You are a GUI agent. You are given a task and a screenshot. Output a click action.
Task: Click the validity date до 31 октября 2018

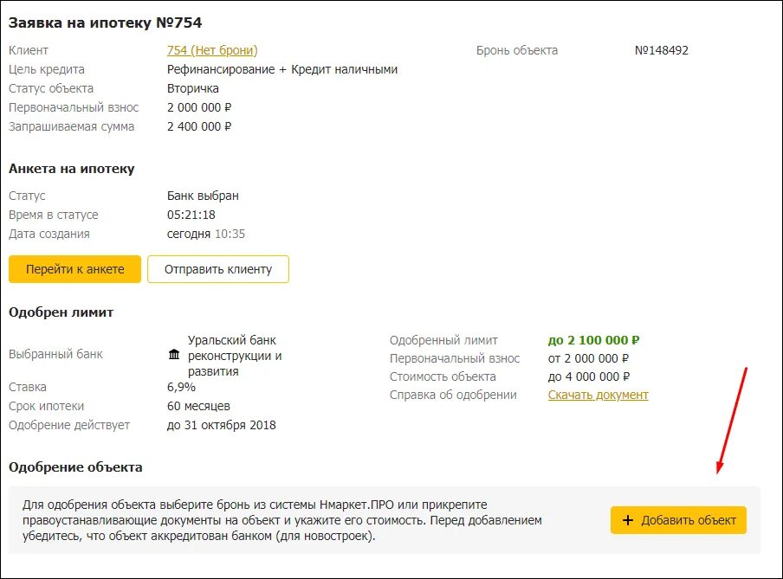click(x=221, y=425)
